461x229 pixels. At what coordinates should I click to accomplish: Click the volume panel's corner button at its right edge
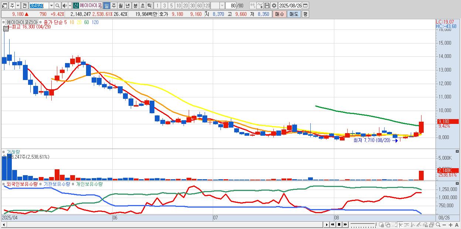click(458, 151)
